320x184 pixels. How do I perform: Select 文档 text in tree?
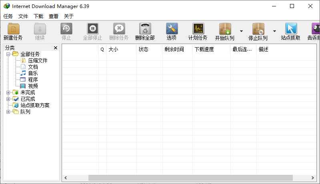tap(33, 67)
